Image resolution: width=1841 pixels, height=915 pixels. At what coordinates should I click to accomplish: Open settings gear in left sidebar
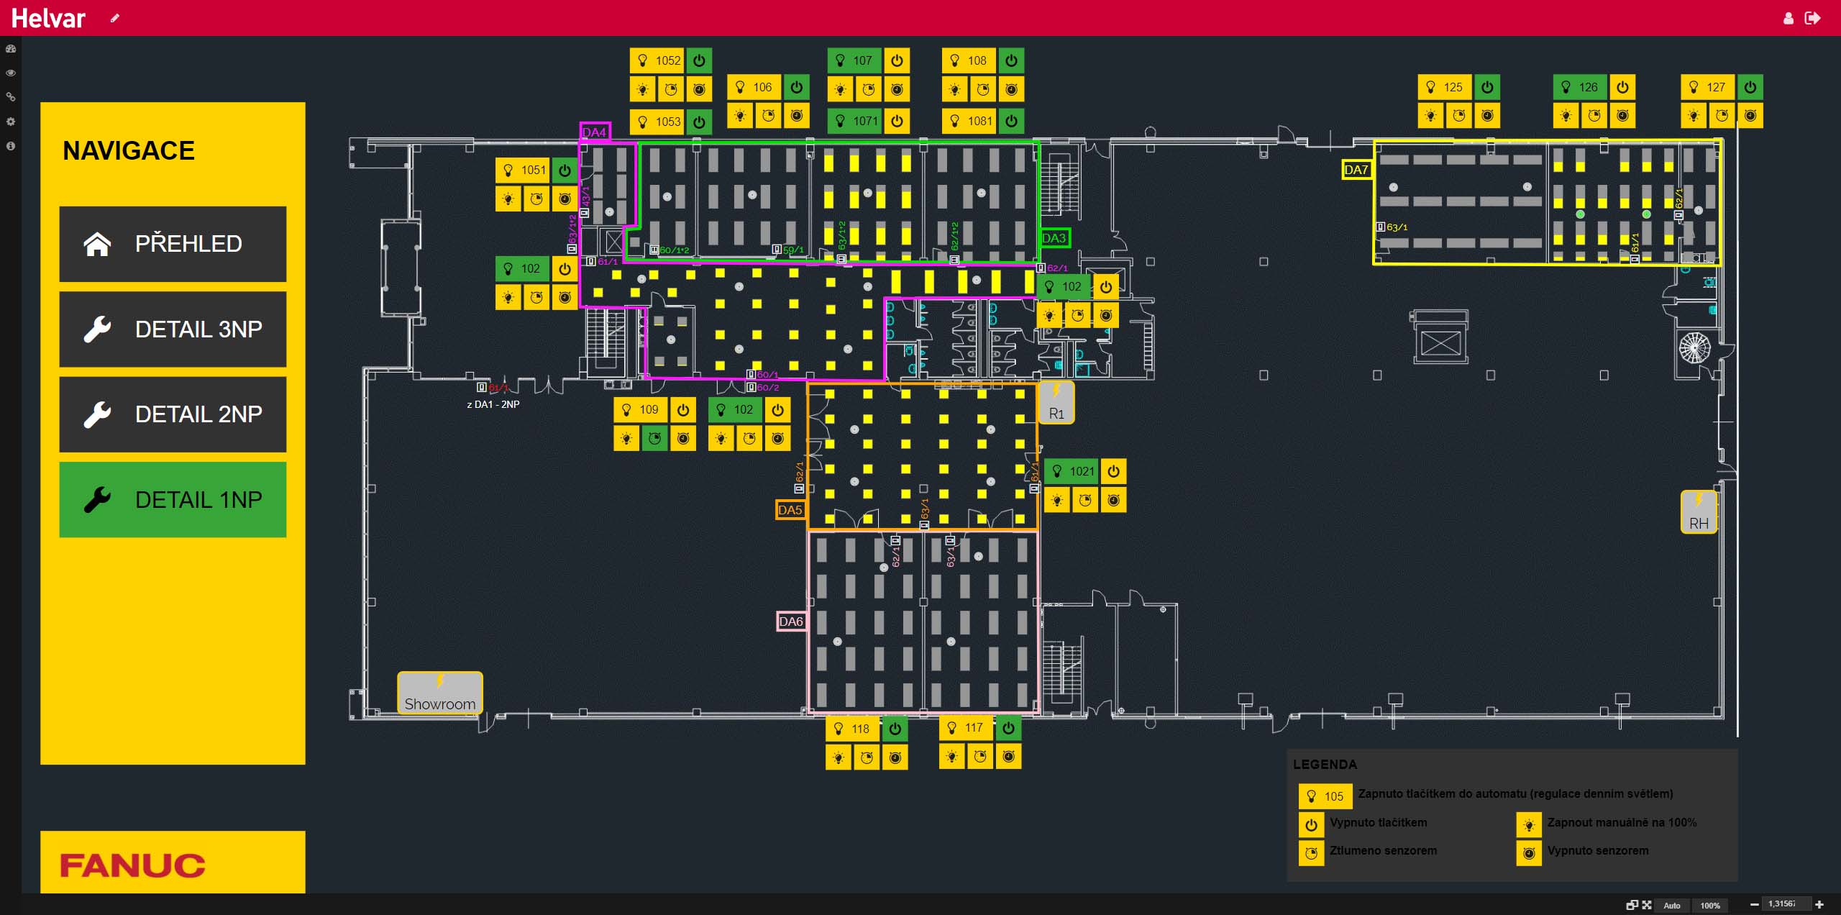(x=11, y=122)
